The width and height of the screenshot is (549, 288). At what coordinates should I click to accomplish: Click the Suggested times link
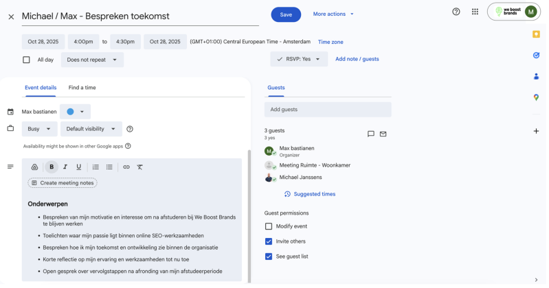coord(314,194)
